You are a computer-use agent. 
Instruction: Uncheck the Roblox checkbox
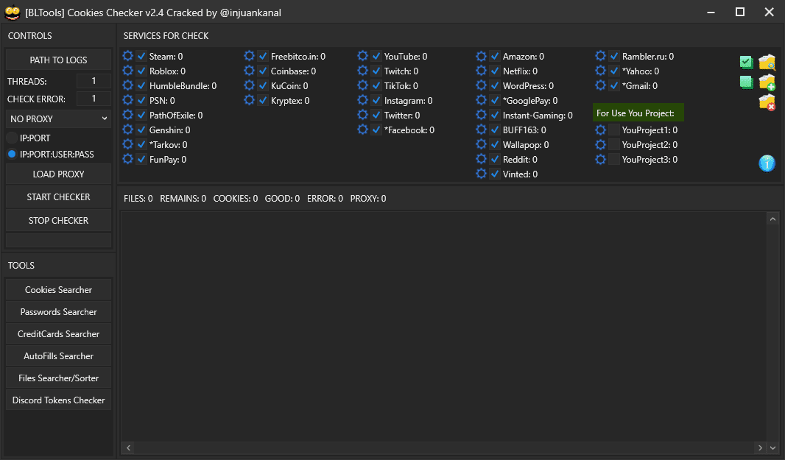[142, 71]
